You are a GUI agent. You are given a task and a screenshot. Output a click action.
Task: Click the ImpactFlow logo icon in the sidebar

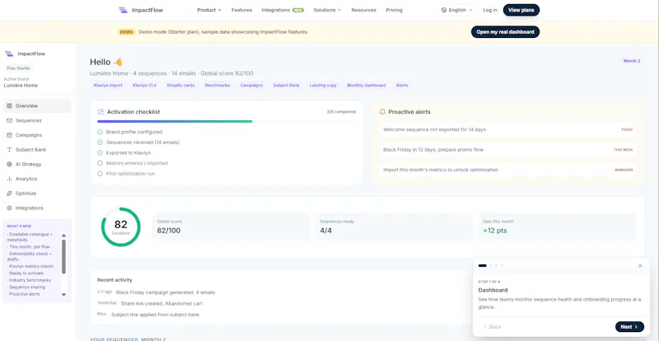[9, 54]
